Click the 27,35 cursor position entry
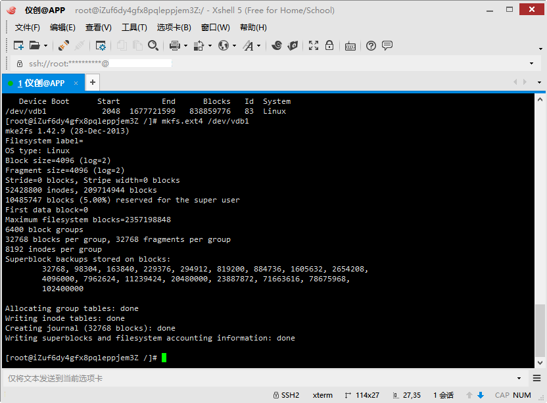The image size is (547, 403). tap(407, 395)
